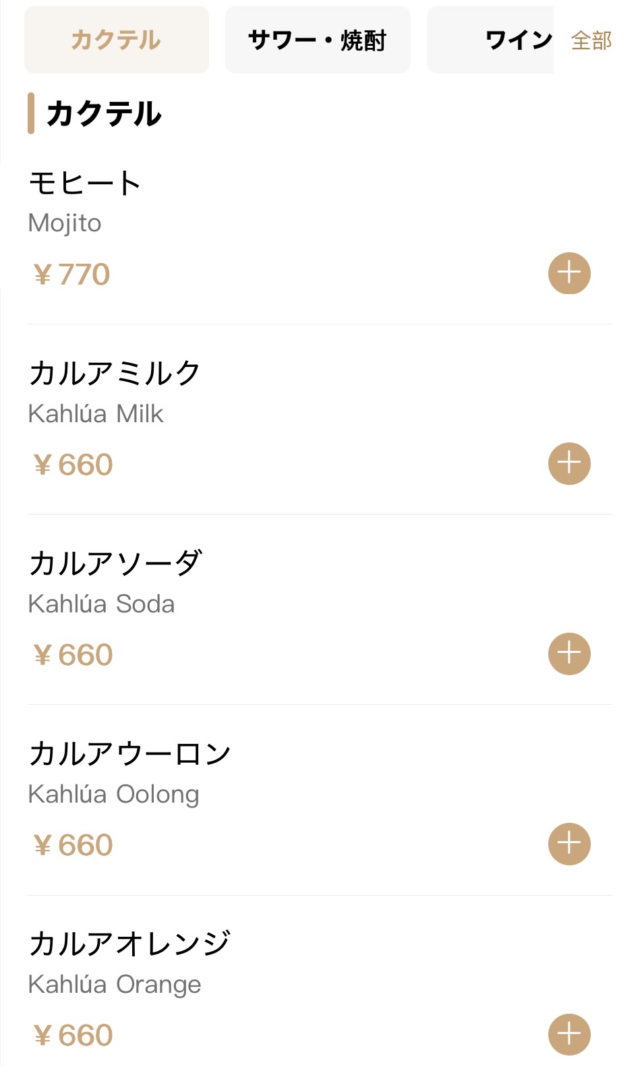Tap the Kahlúa Soda English label

pos(101,604)
